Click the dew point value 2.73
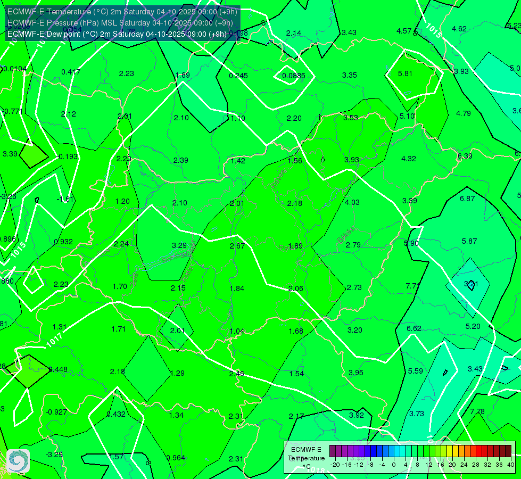Viewport: 521px width, 479px height. click(354, 287)
